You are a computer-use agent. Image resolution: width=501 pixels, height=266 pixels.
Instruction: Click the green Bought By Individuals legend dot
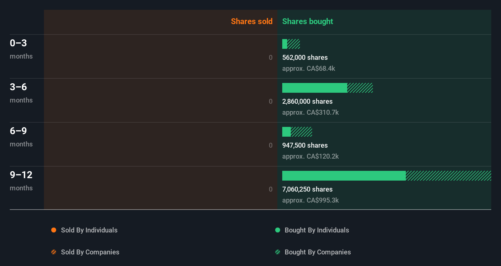click(278, 230)
